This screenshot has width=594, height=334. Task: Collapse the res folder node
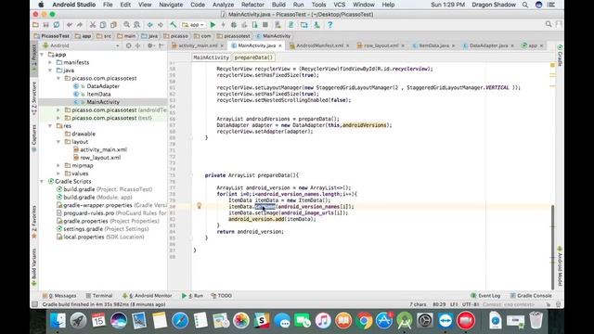(50, 126)
